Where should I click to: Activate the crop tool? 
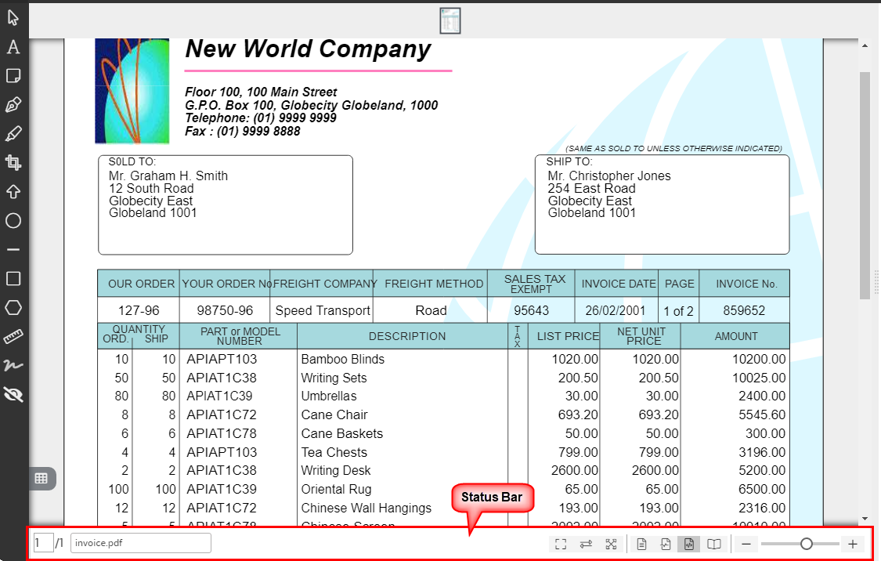point(13,163)
